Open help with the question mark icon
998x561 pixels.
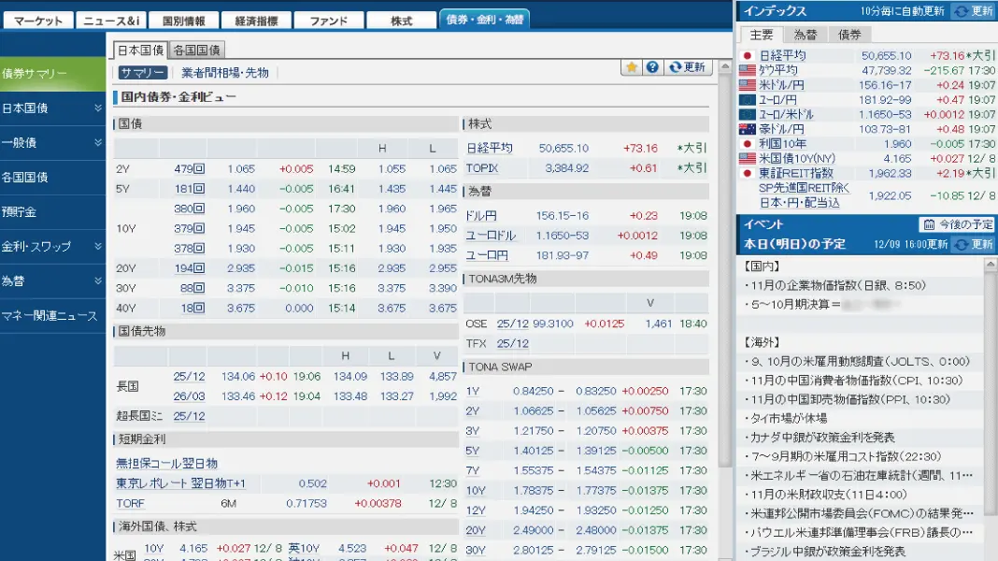pyautogui.click(x=652, y=67)
